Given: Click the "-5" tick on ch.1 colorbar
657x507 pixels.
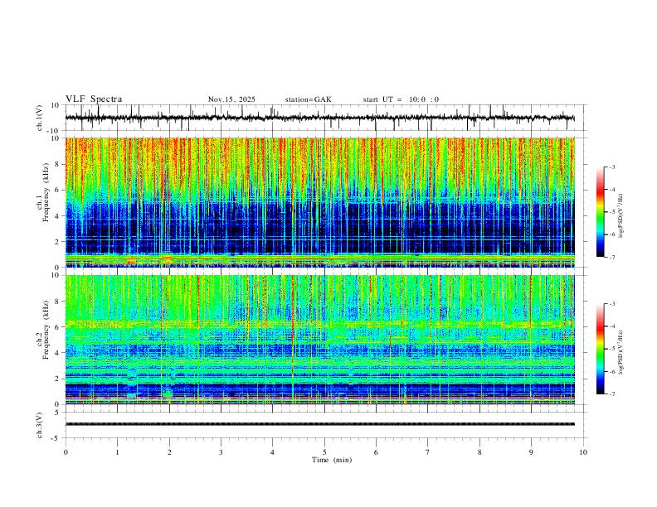Looking at the screenshot, I should 612,212.
